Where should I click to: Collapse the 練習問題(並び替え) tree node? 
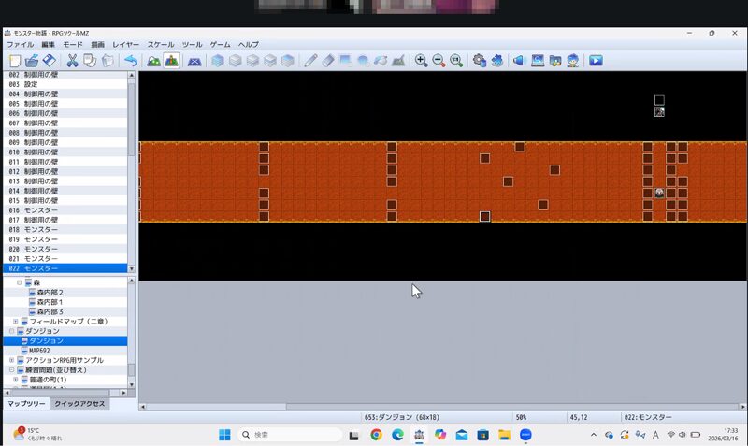[x=10, y=370]
